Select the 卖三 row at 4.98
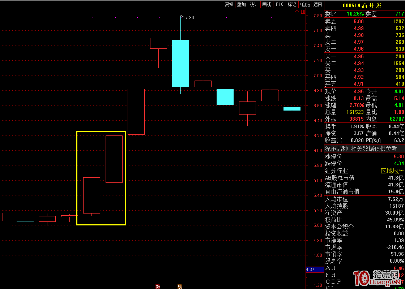Screen dimensions: 405x289 click(x=364, y=35)
